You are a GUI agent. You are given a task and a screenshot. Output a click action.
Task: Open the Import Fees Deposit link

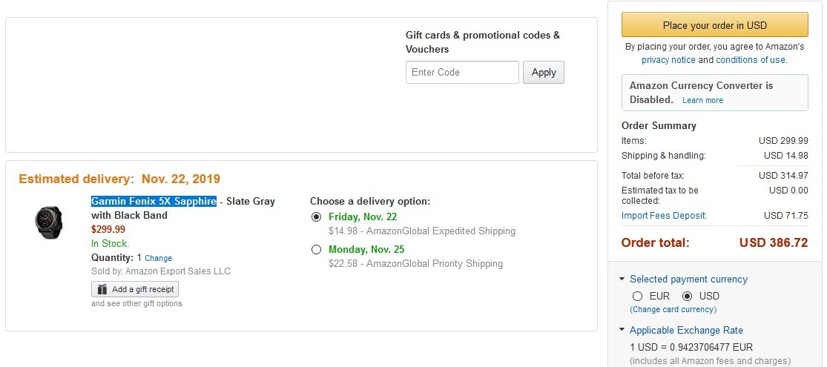pos(664,216)
